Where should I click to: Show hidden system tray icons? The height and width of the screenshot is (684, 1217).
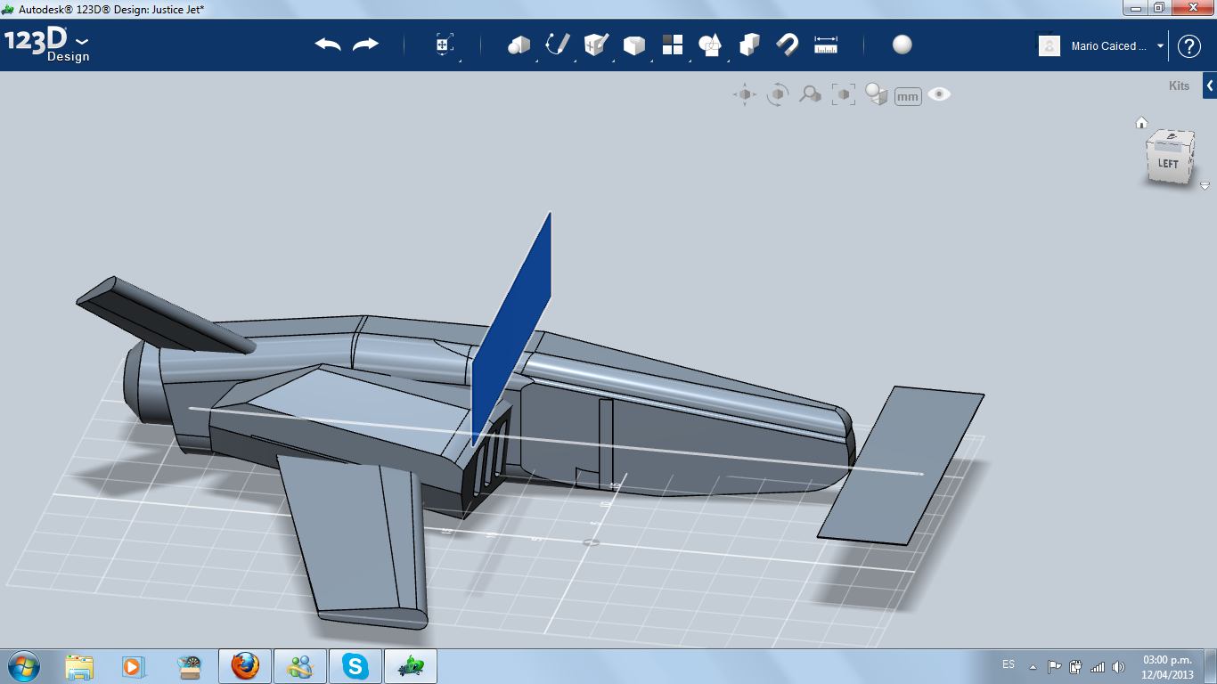(x=1033, y=666)
